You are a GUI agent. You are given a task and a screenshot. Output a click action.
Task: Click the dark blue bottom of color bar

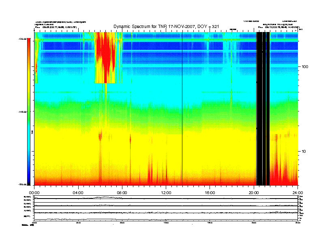[29, 181]
